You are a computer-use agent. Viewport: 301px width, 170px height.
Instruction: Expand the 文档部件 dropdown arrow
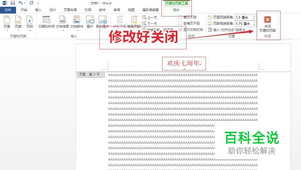click(x=77, y=30)
